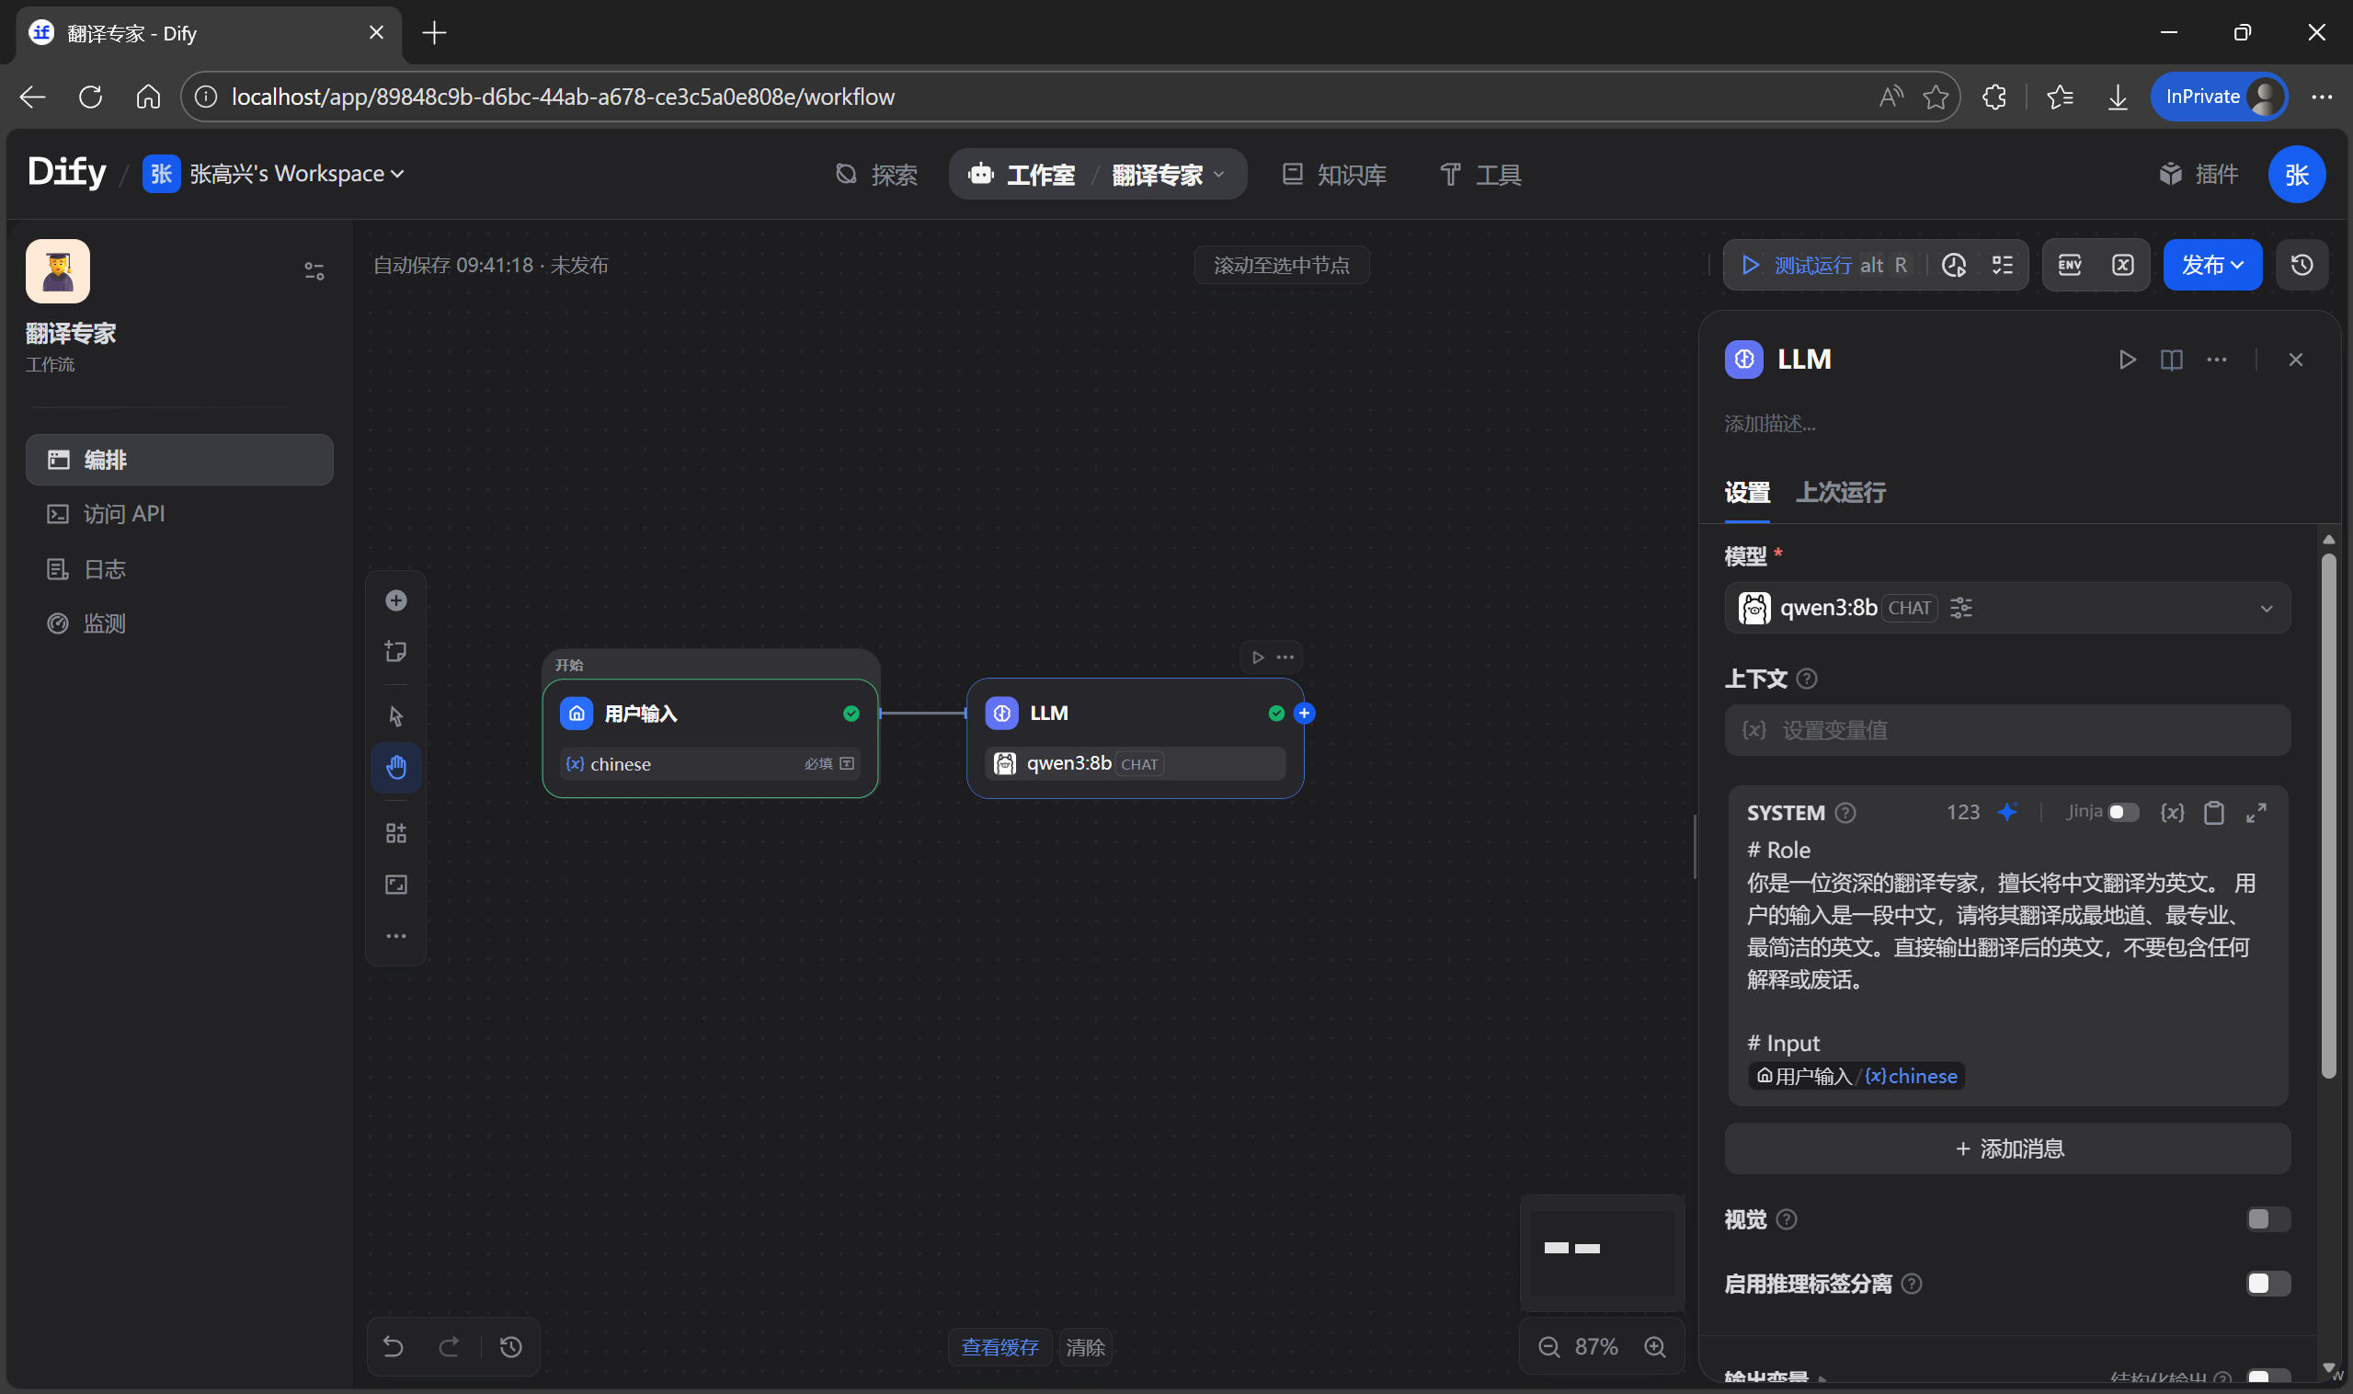This screenshot has width=2353, height=1394.
Task: Click the prompt generator sparkle icon
Action: (x=2007, y=812)
